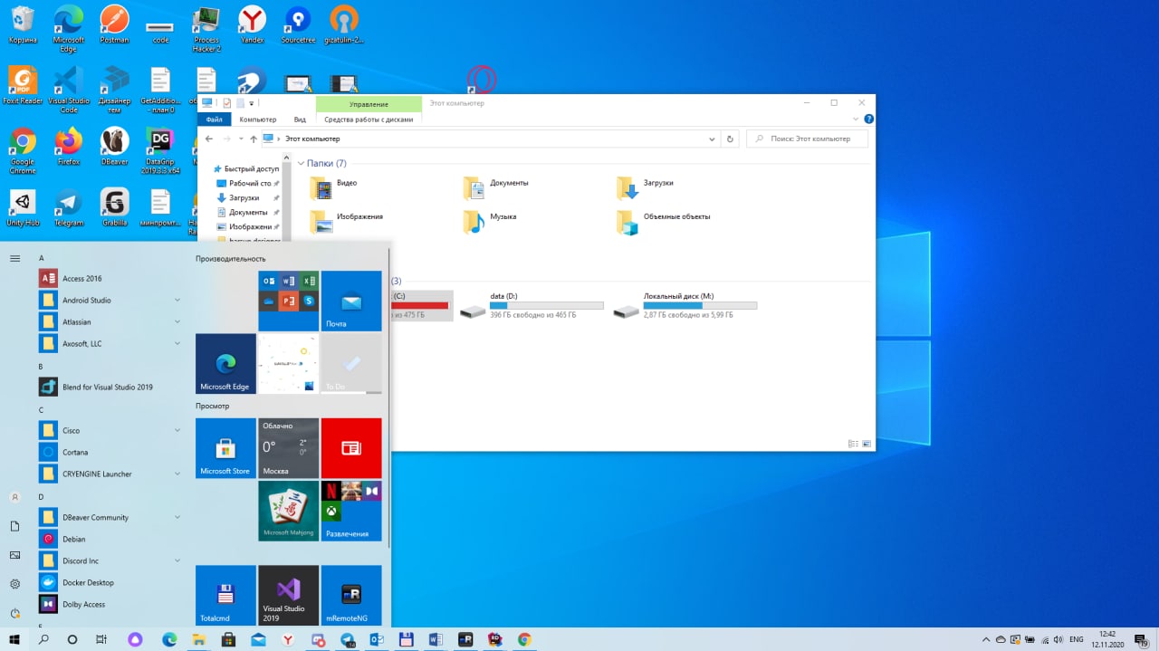Click the Totalcmd tile in Start menu

[x=225, y=596]
